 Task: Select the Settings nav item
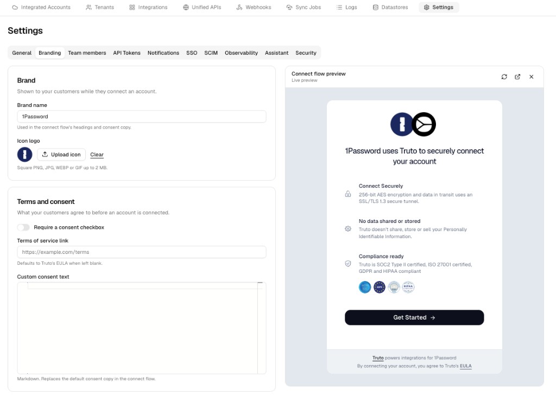439,7
